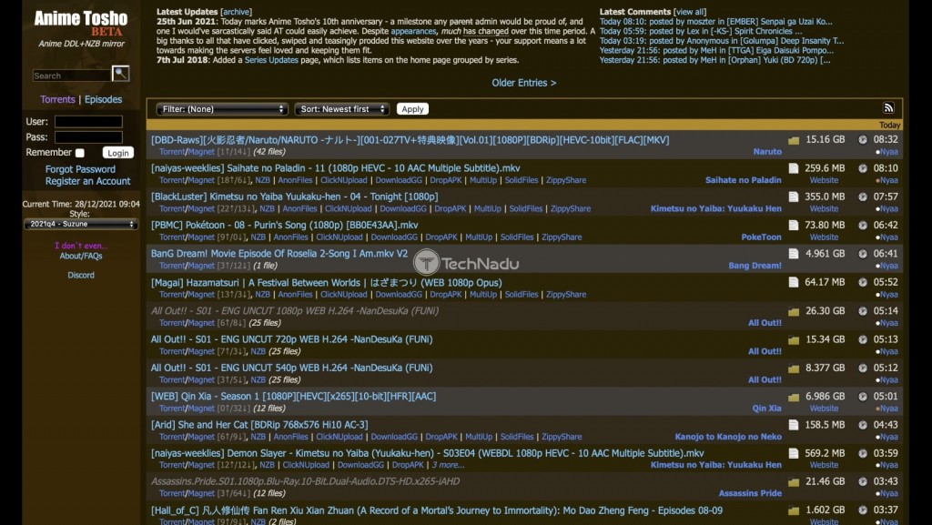This screenshot has width=932, height=525.
Task: Click file icon beside 569.2 MB
Action: tap(794, 453)
